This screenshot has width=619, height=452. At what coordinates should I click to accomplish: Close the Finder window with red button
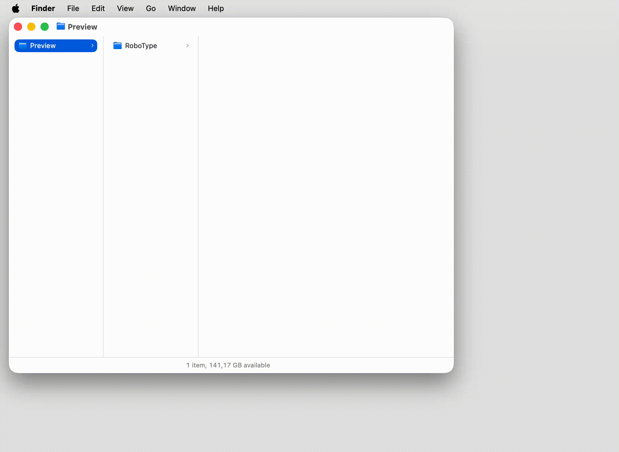point(18,27)
